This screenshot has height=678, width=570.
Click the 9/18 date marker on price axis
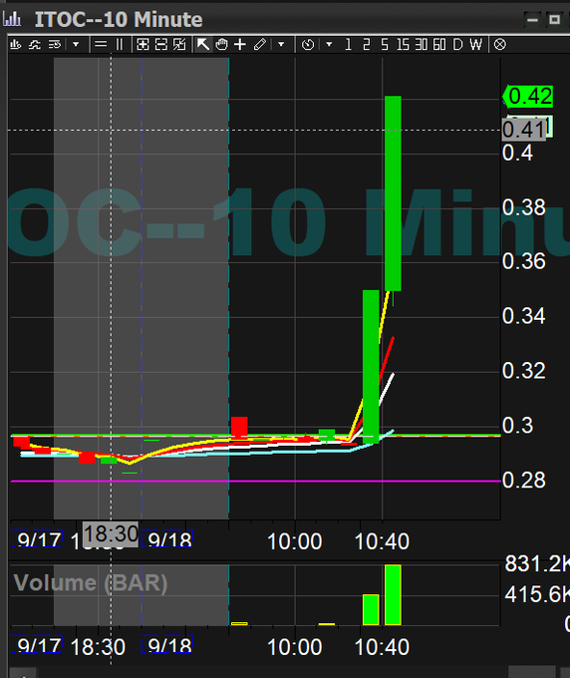point(169,540)
